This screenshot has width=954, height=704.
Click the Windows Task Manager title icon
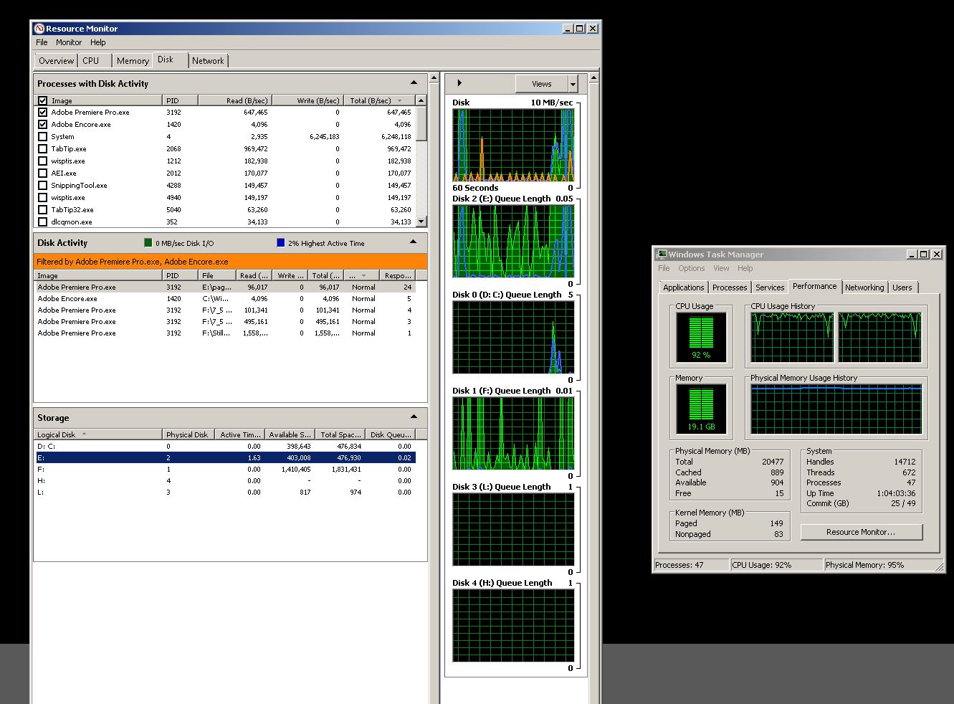click(662, 255)
